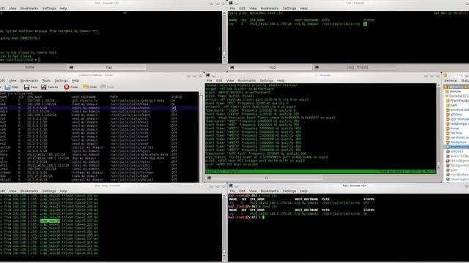Select the highlighted brahmann contact in the roster
469x263 pixels.
point(456,147)
